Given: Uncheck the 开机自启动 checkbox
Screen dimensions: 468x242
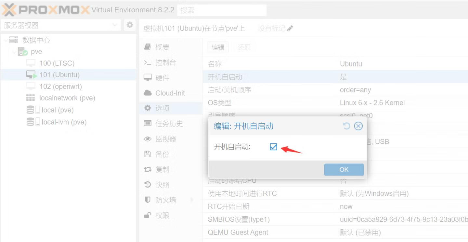Looking at the screenshot, I should [273, 147].
